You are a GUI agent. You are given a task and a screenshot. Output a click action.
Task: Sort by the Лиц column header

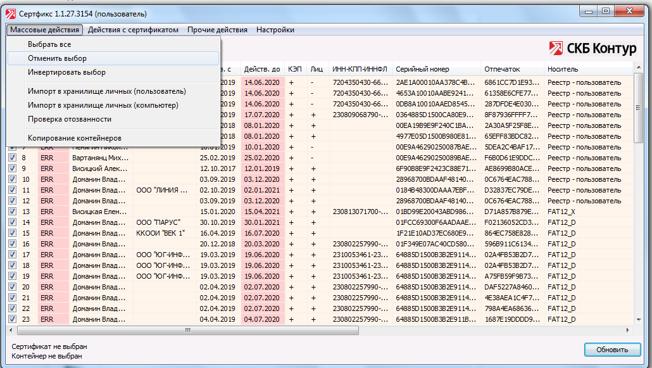[317, 69]
